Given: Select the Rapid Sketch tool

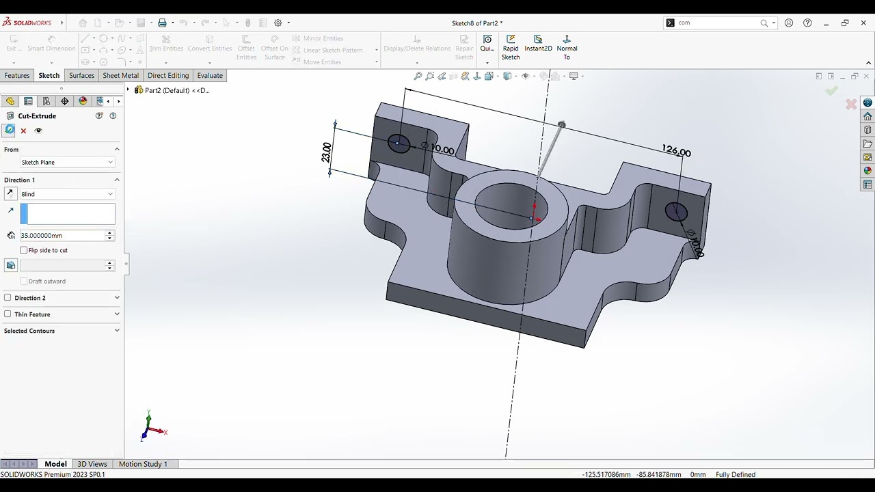Looking at the screenshot, I should [511, 48].
